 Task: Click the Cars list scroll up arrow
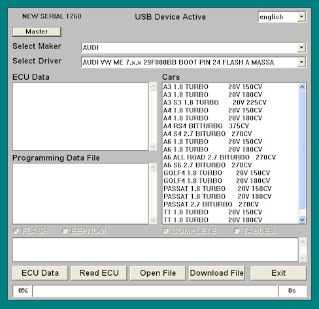click(x=302, y=87)
